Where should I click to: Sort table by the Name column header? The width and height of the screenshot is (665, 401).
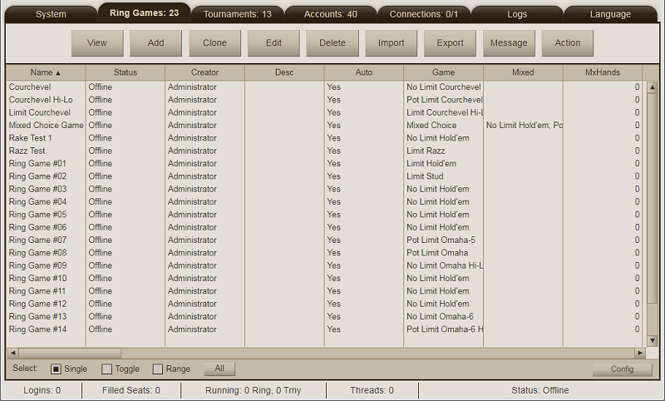46,72
